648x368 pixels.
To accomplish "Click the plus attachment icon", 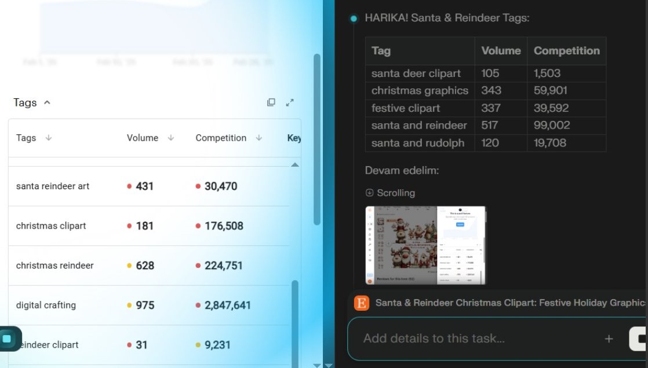I will [x=609, y=338].
